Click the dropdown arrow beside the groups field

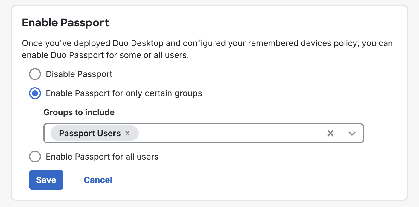(352, 133)
